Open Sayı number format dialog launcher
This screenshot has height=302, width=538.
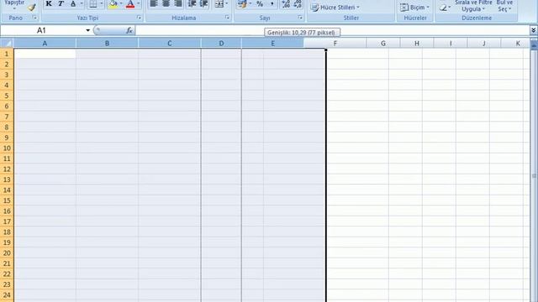tap(300, 18)
